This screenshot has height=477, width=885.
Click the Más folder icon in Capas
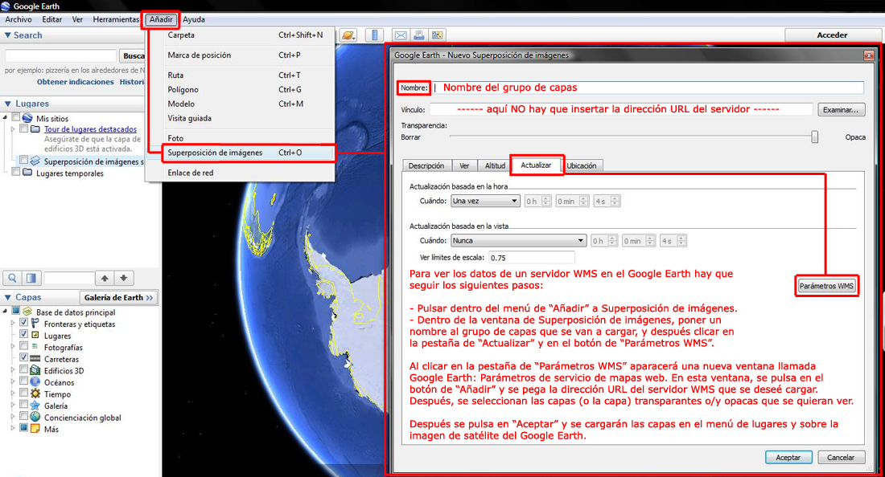[35, 429]
